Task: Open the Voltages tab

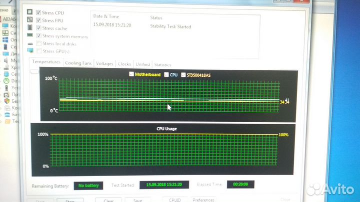Action: [104, 64]
